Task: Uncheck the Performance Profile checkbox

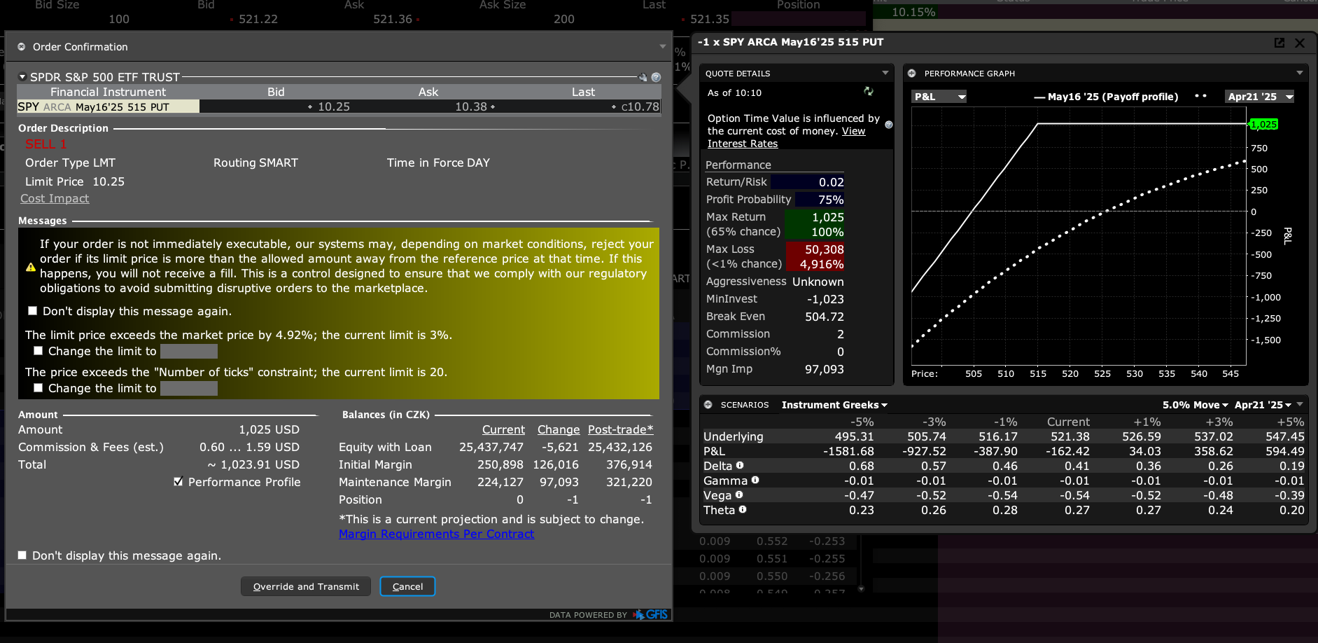Action: [x=178, y=482]
